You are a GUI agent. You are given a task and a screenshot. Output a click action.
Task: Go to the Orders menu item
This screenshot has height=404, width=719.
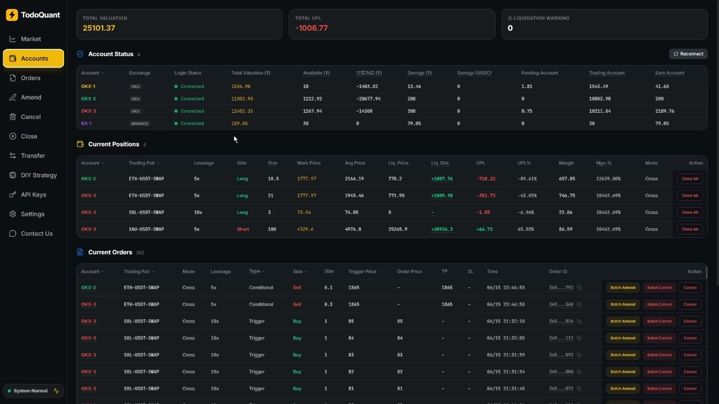pos(33,78)
